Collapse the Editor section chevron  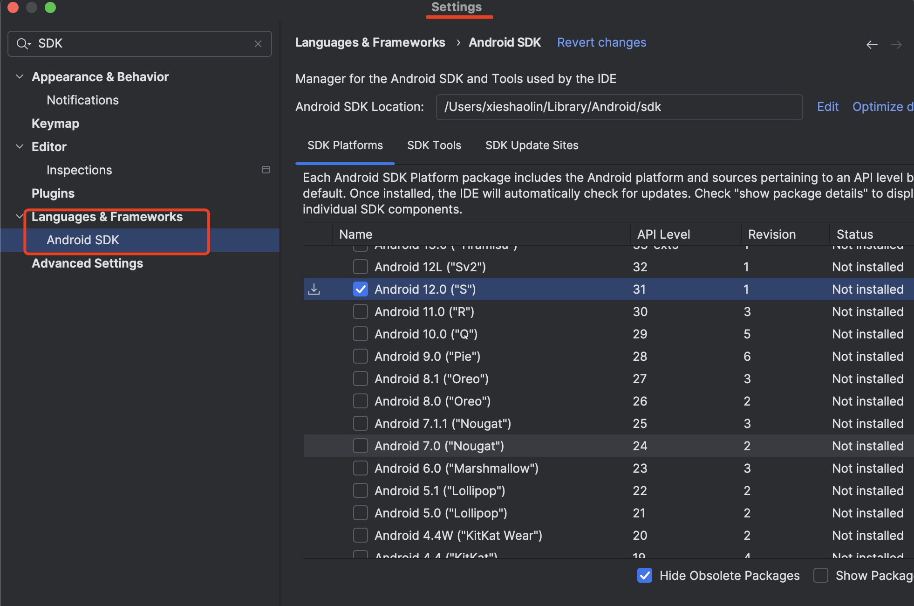tap(20, 146)
